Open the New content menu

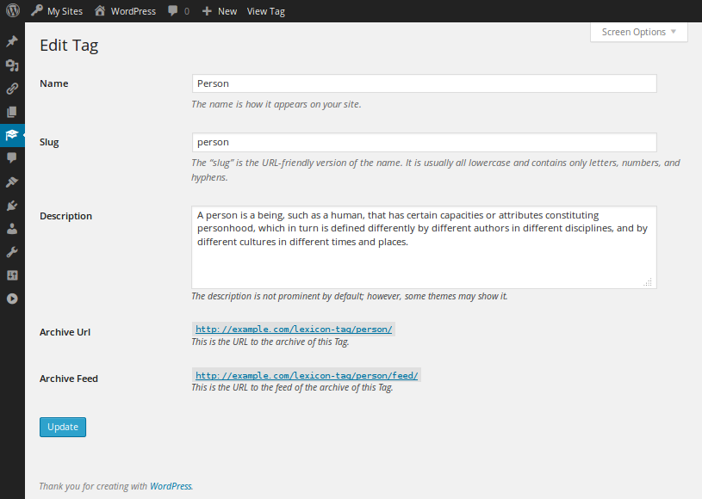click(x=220, y=11)
